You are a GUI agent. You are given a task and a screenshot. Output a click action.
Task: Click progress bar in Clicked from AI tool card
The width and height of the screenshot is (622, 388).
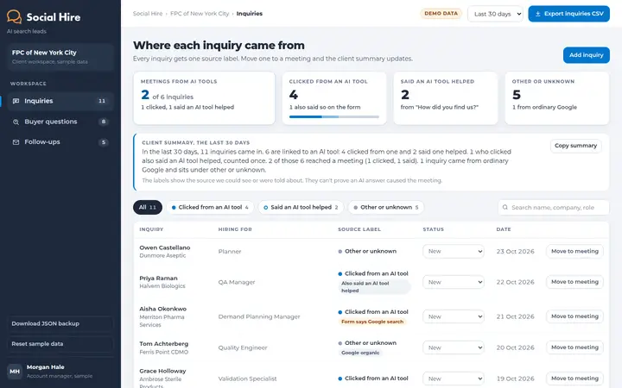334,116
